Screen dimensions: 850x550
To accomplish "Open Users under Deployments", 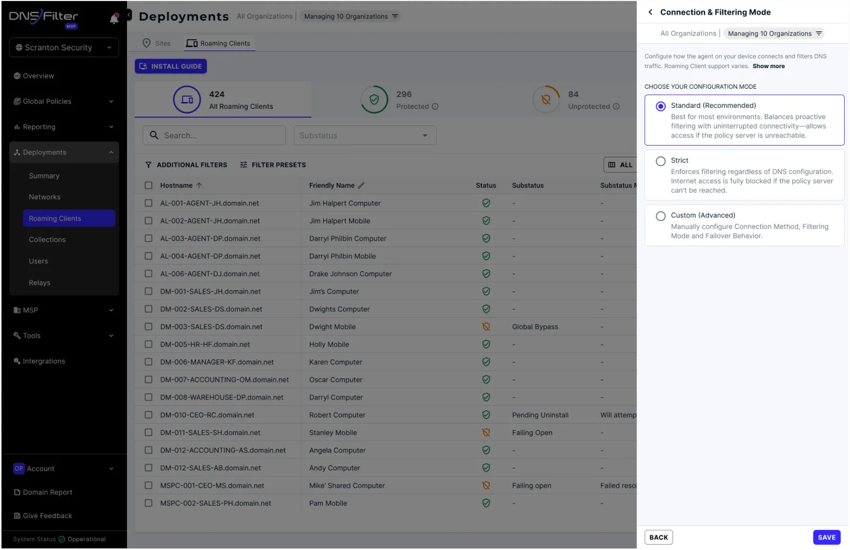I will [38, 261].
